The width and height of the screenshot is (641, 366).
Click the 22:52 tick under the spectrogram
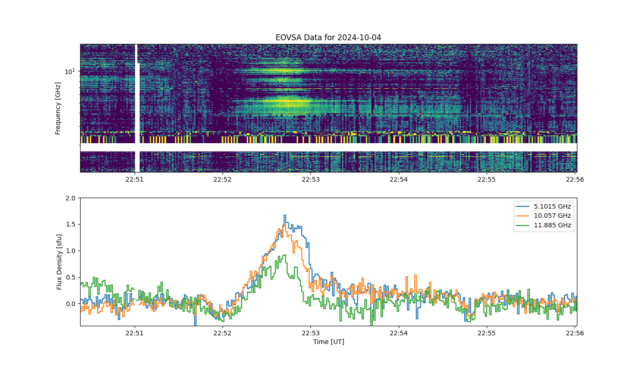[222, 179]
